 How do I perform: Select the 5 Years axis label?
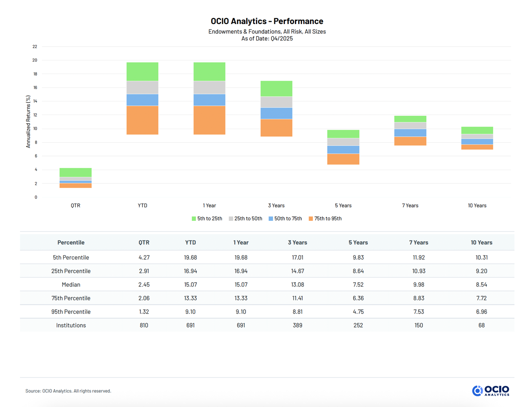tap(343, 205)
